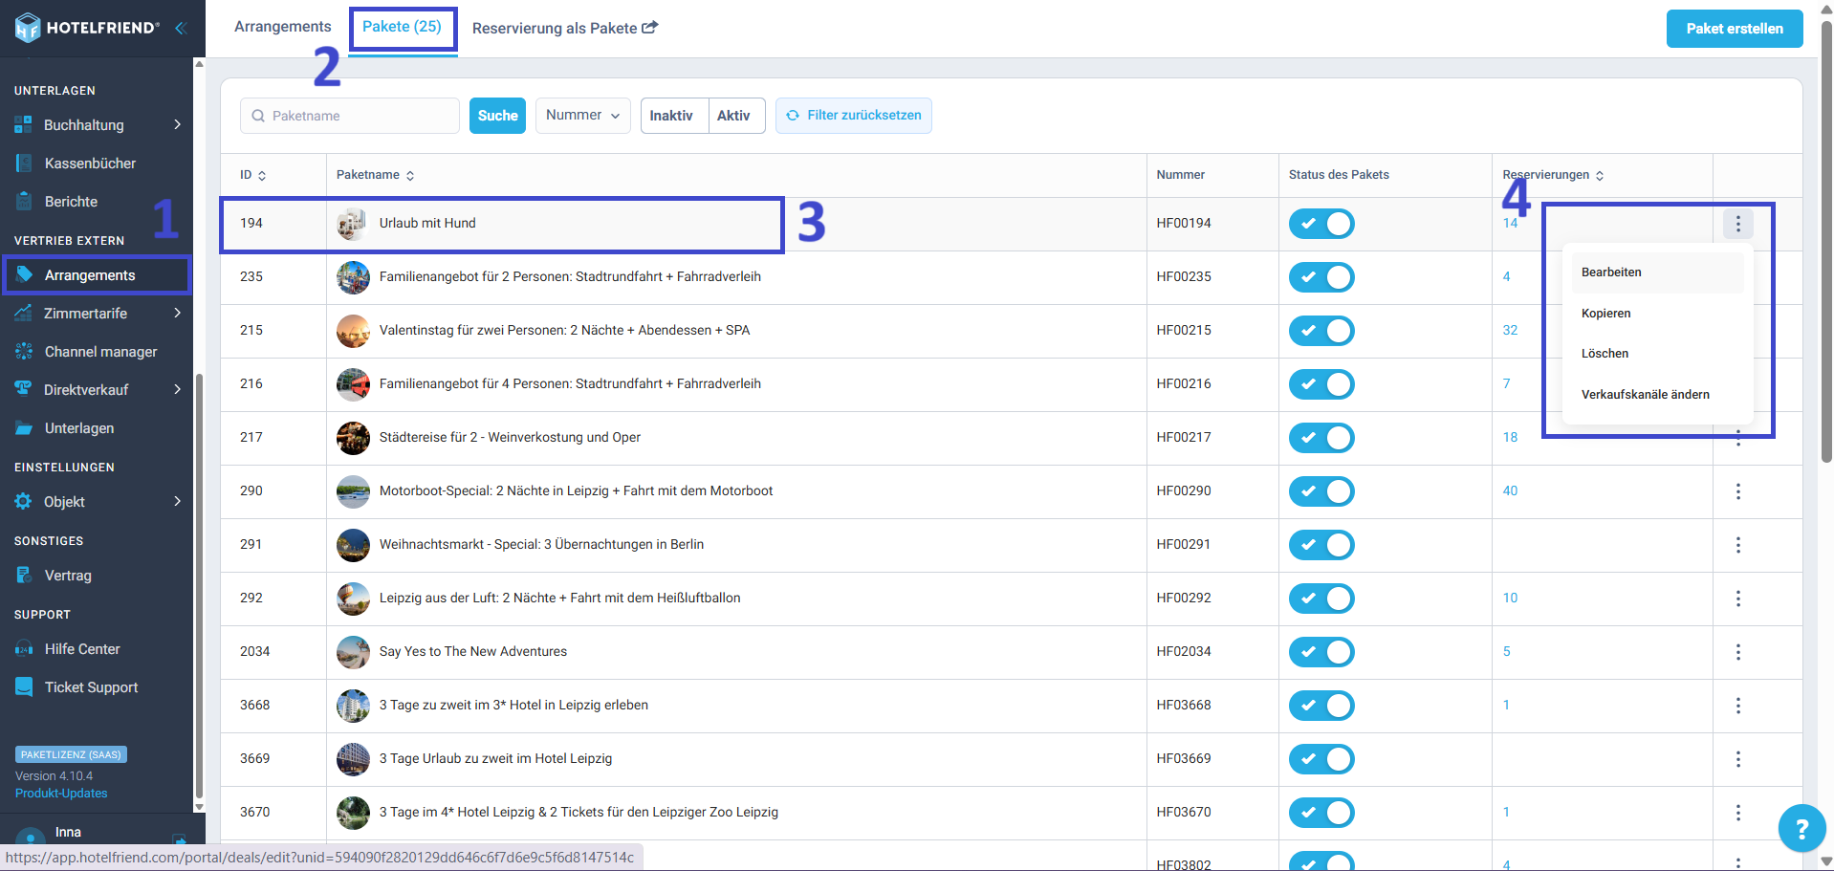Click the Channel manager sidebar icon
Viewport: 1834px width, 871px height.
click(x=24, y=352)
